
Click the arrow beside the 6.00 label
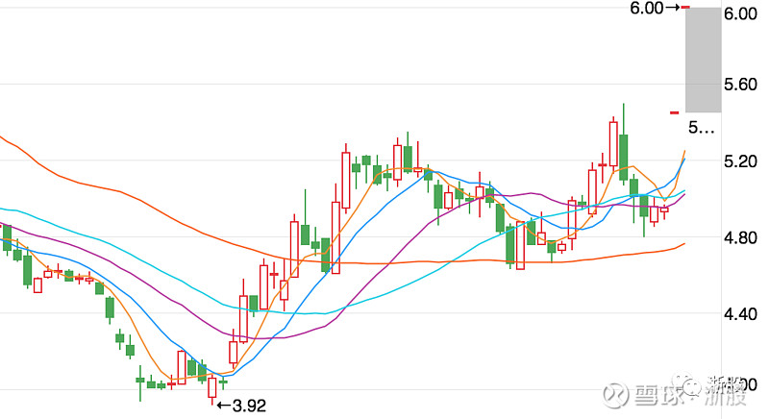(671, 9)
